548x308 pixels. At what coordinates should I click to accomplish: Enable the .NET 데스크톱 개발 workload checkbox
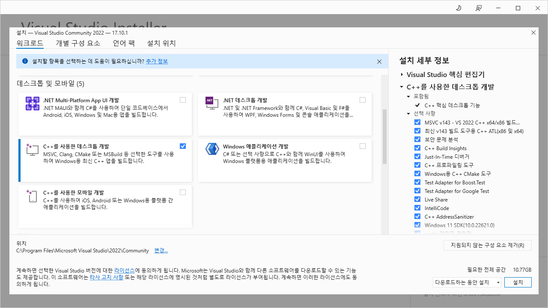(363, 100)
